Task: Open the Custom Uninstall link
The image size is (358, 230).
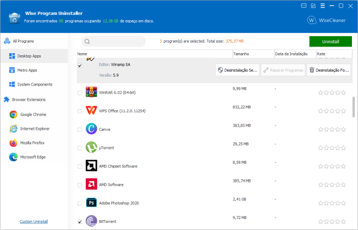Action: tap(34, 221)
